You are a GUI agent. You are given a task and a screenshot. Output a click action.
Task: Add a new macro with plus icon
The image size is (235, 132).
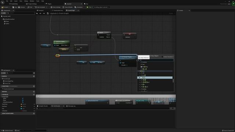(x=34, y=92)
